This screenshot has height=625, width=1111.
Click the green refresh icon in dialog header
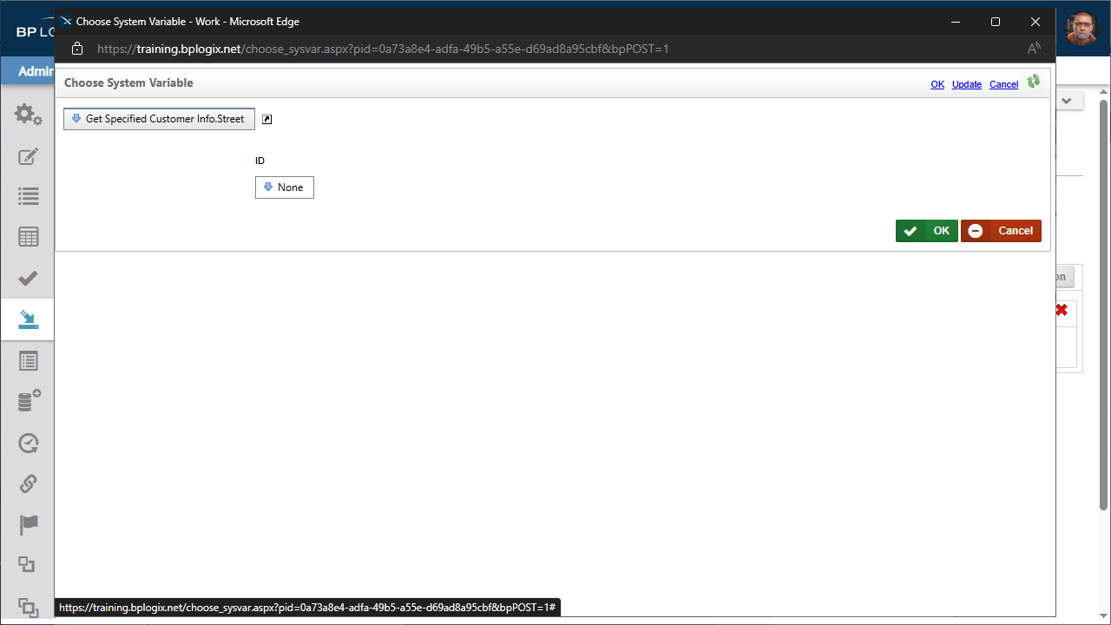pos(1033,82)
